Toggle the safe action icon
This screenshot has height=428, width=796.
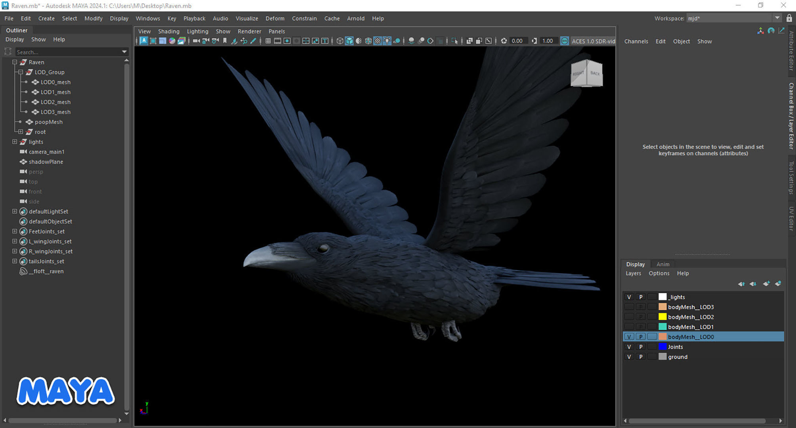(x=315, y=41)
